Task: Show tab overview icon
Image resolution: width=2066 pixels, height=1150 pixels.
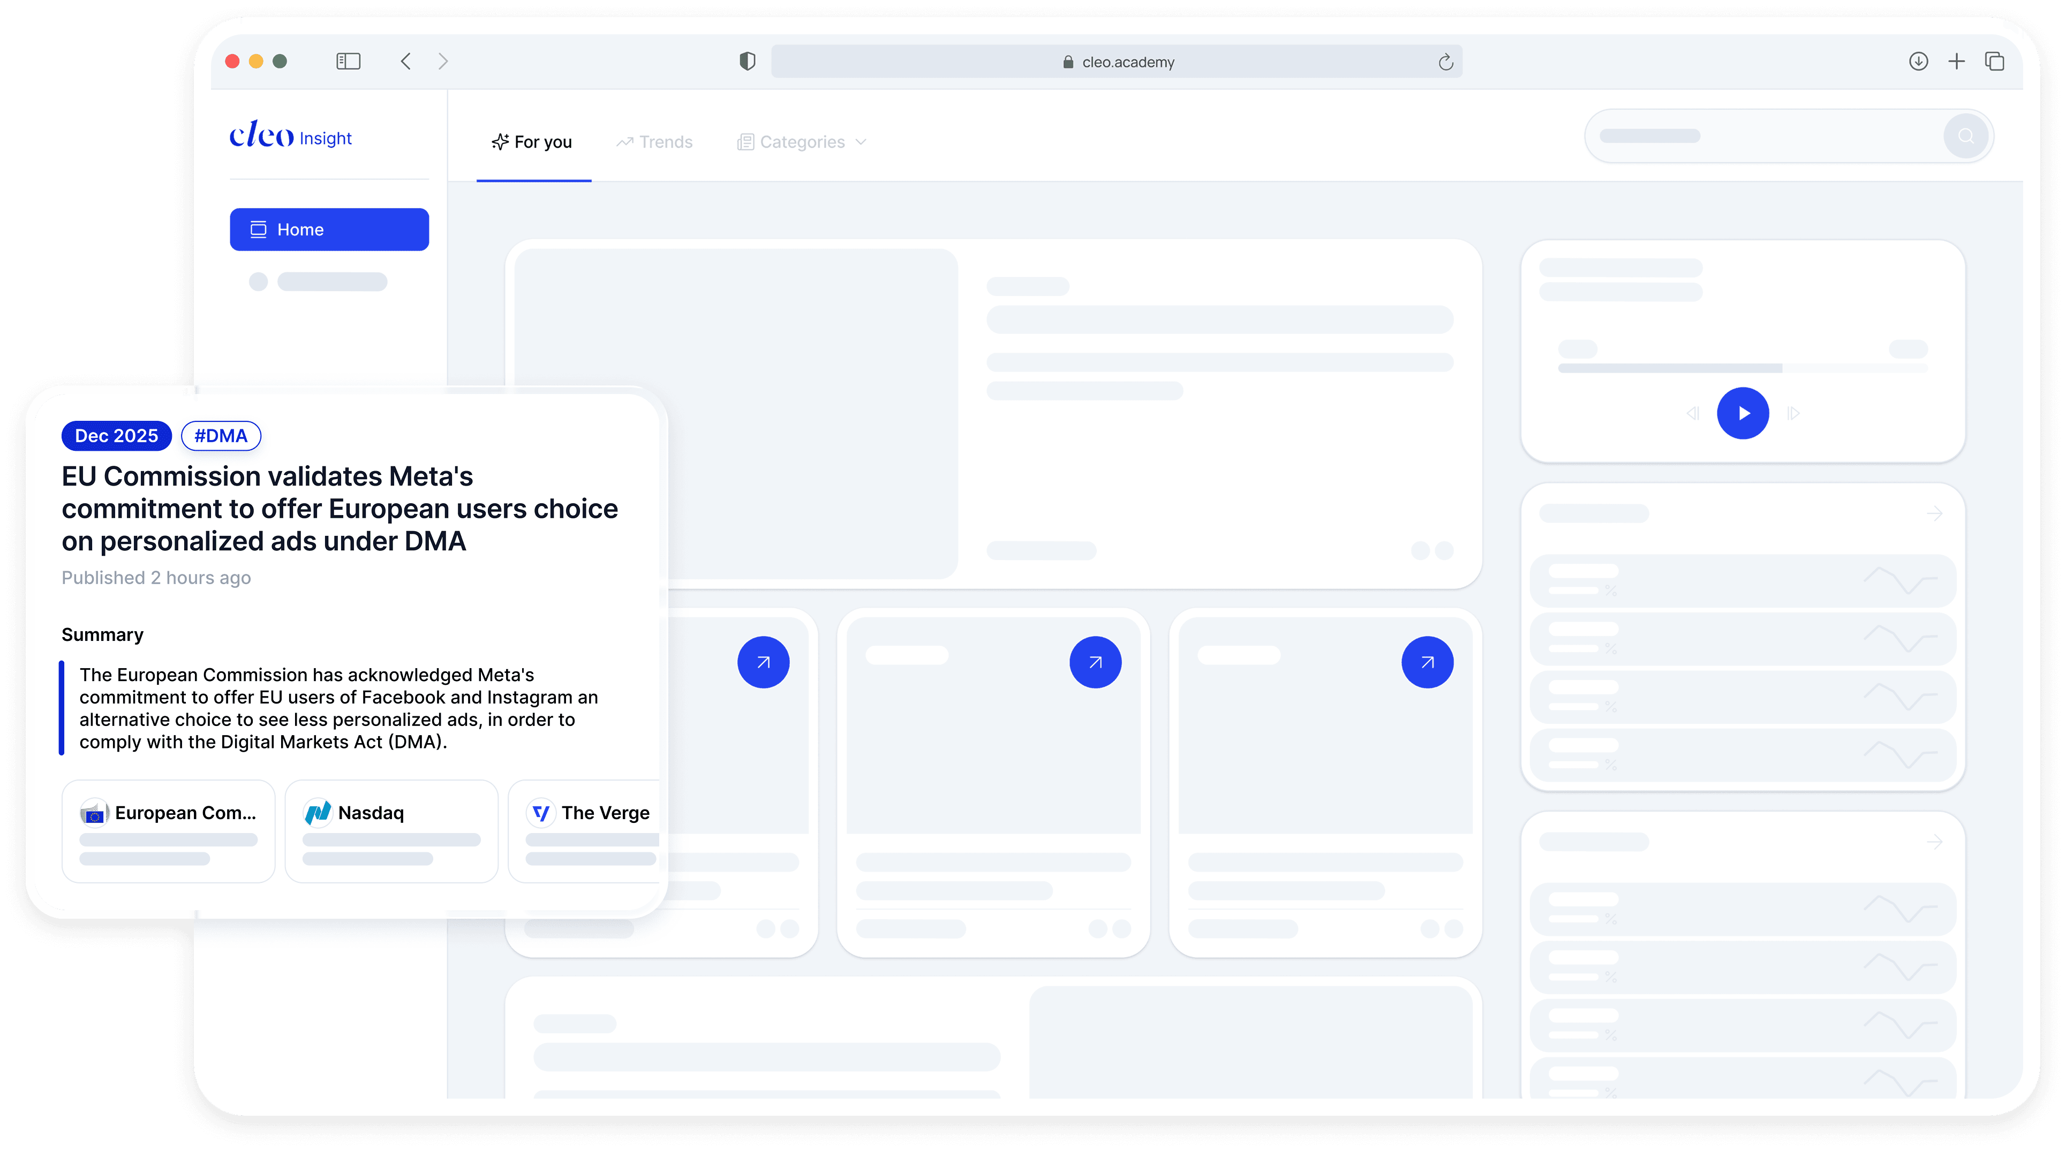Action: [1995, 62]
